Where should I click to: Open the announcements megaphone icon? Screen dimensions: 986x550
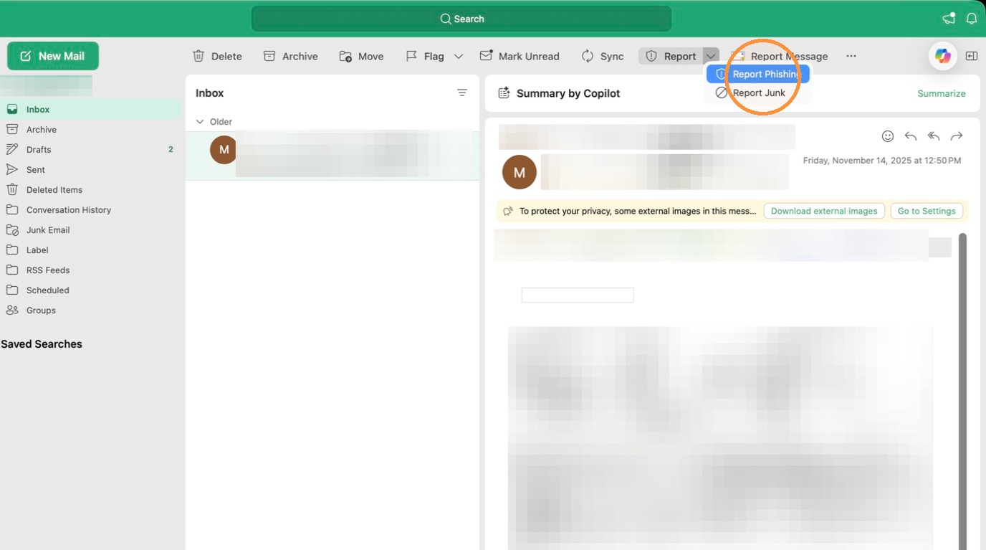pos(949,19)
